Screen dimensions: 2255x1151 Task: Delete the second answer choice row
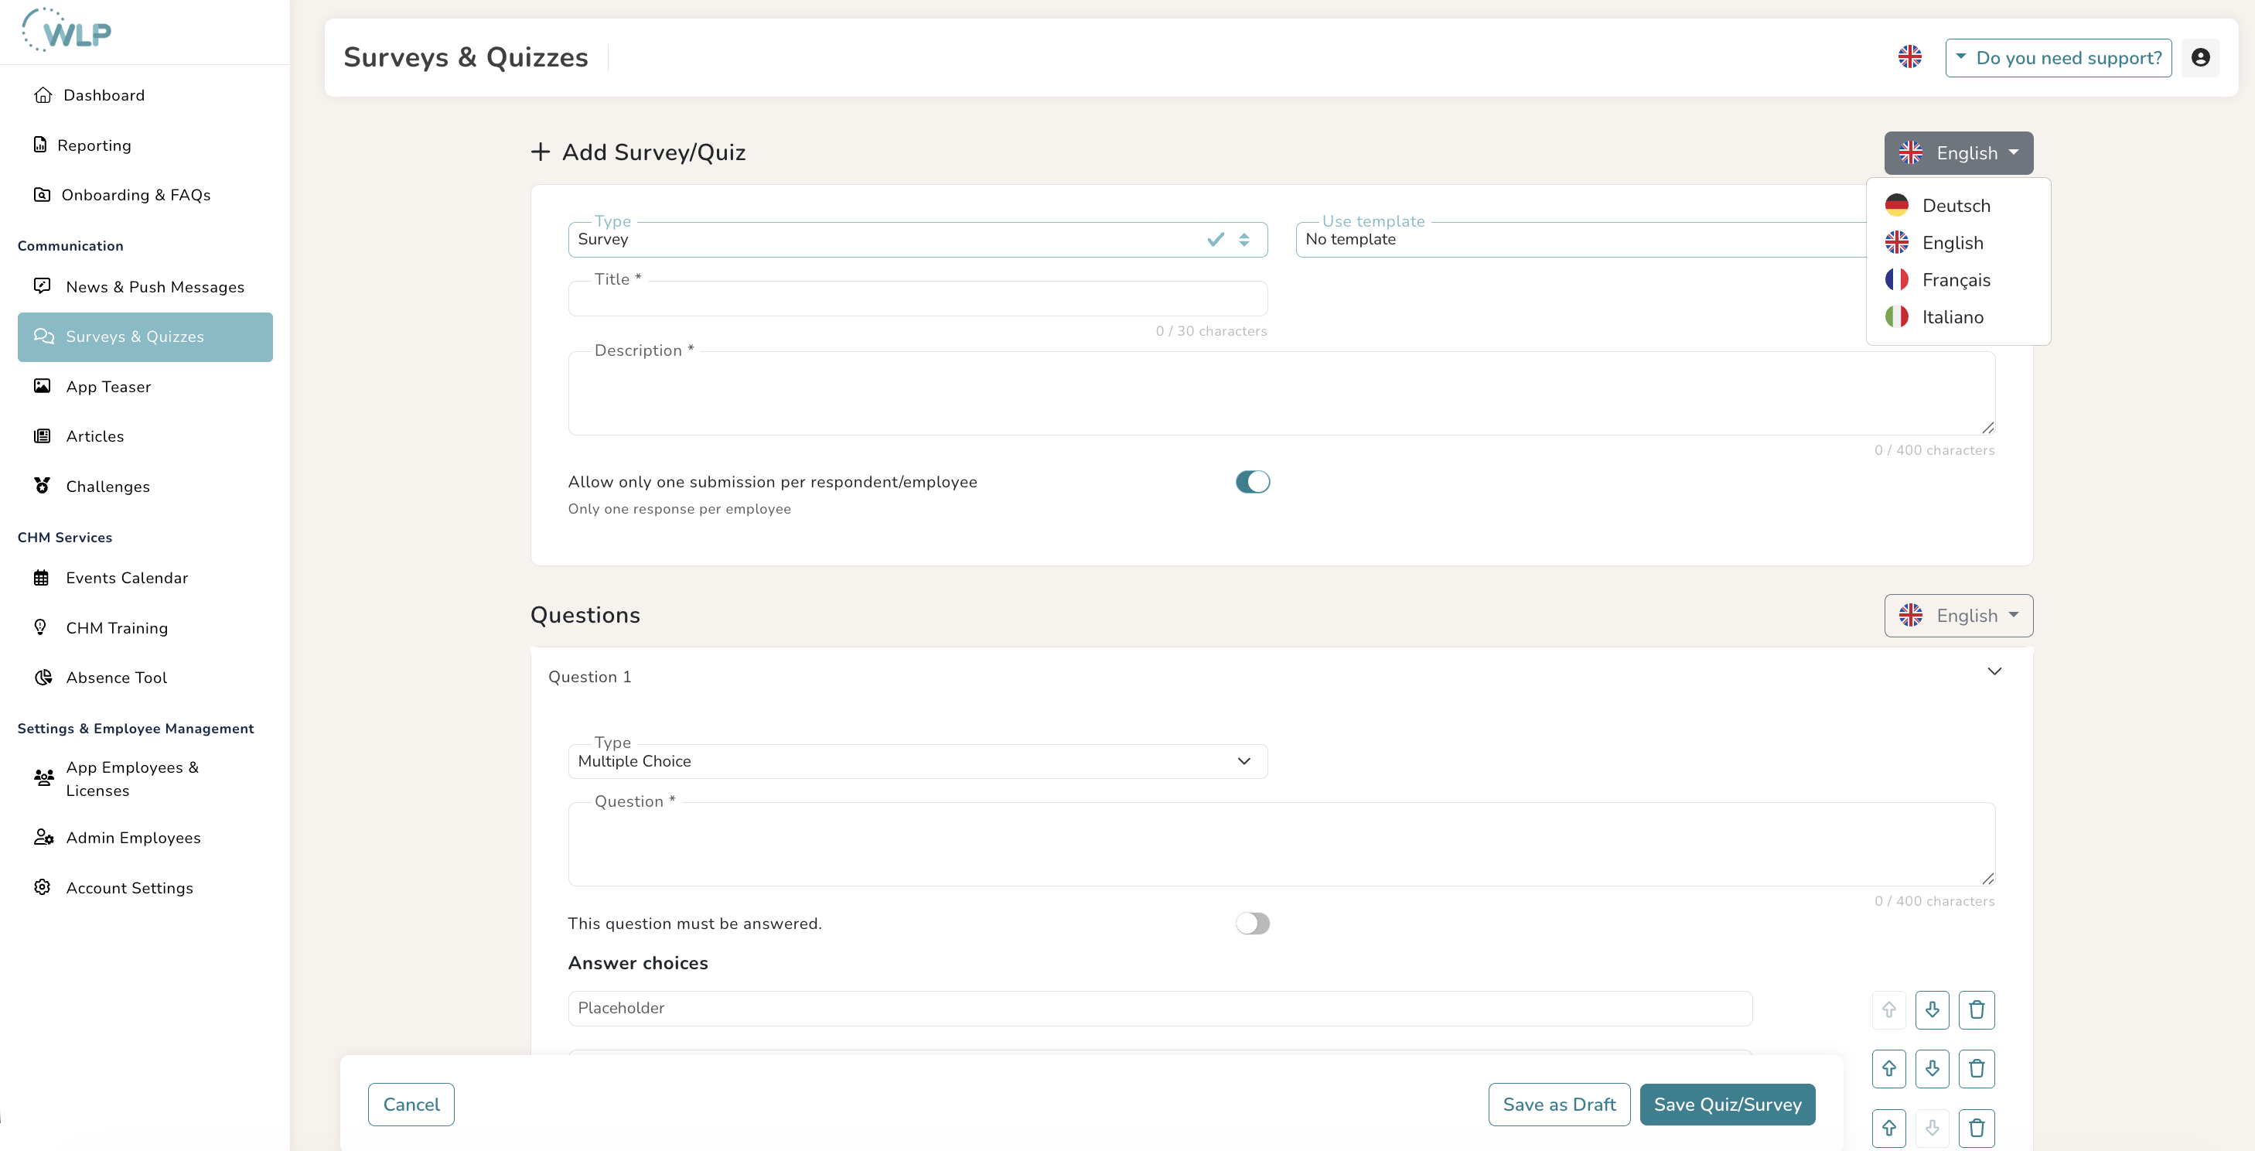[1976, 1069]
